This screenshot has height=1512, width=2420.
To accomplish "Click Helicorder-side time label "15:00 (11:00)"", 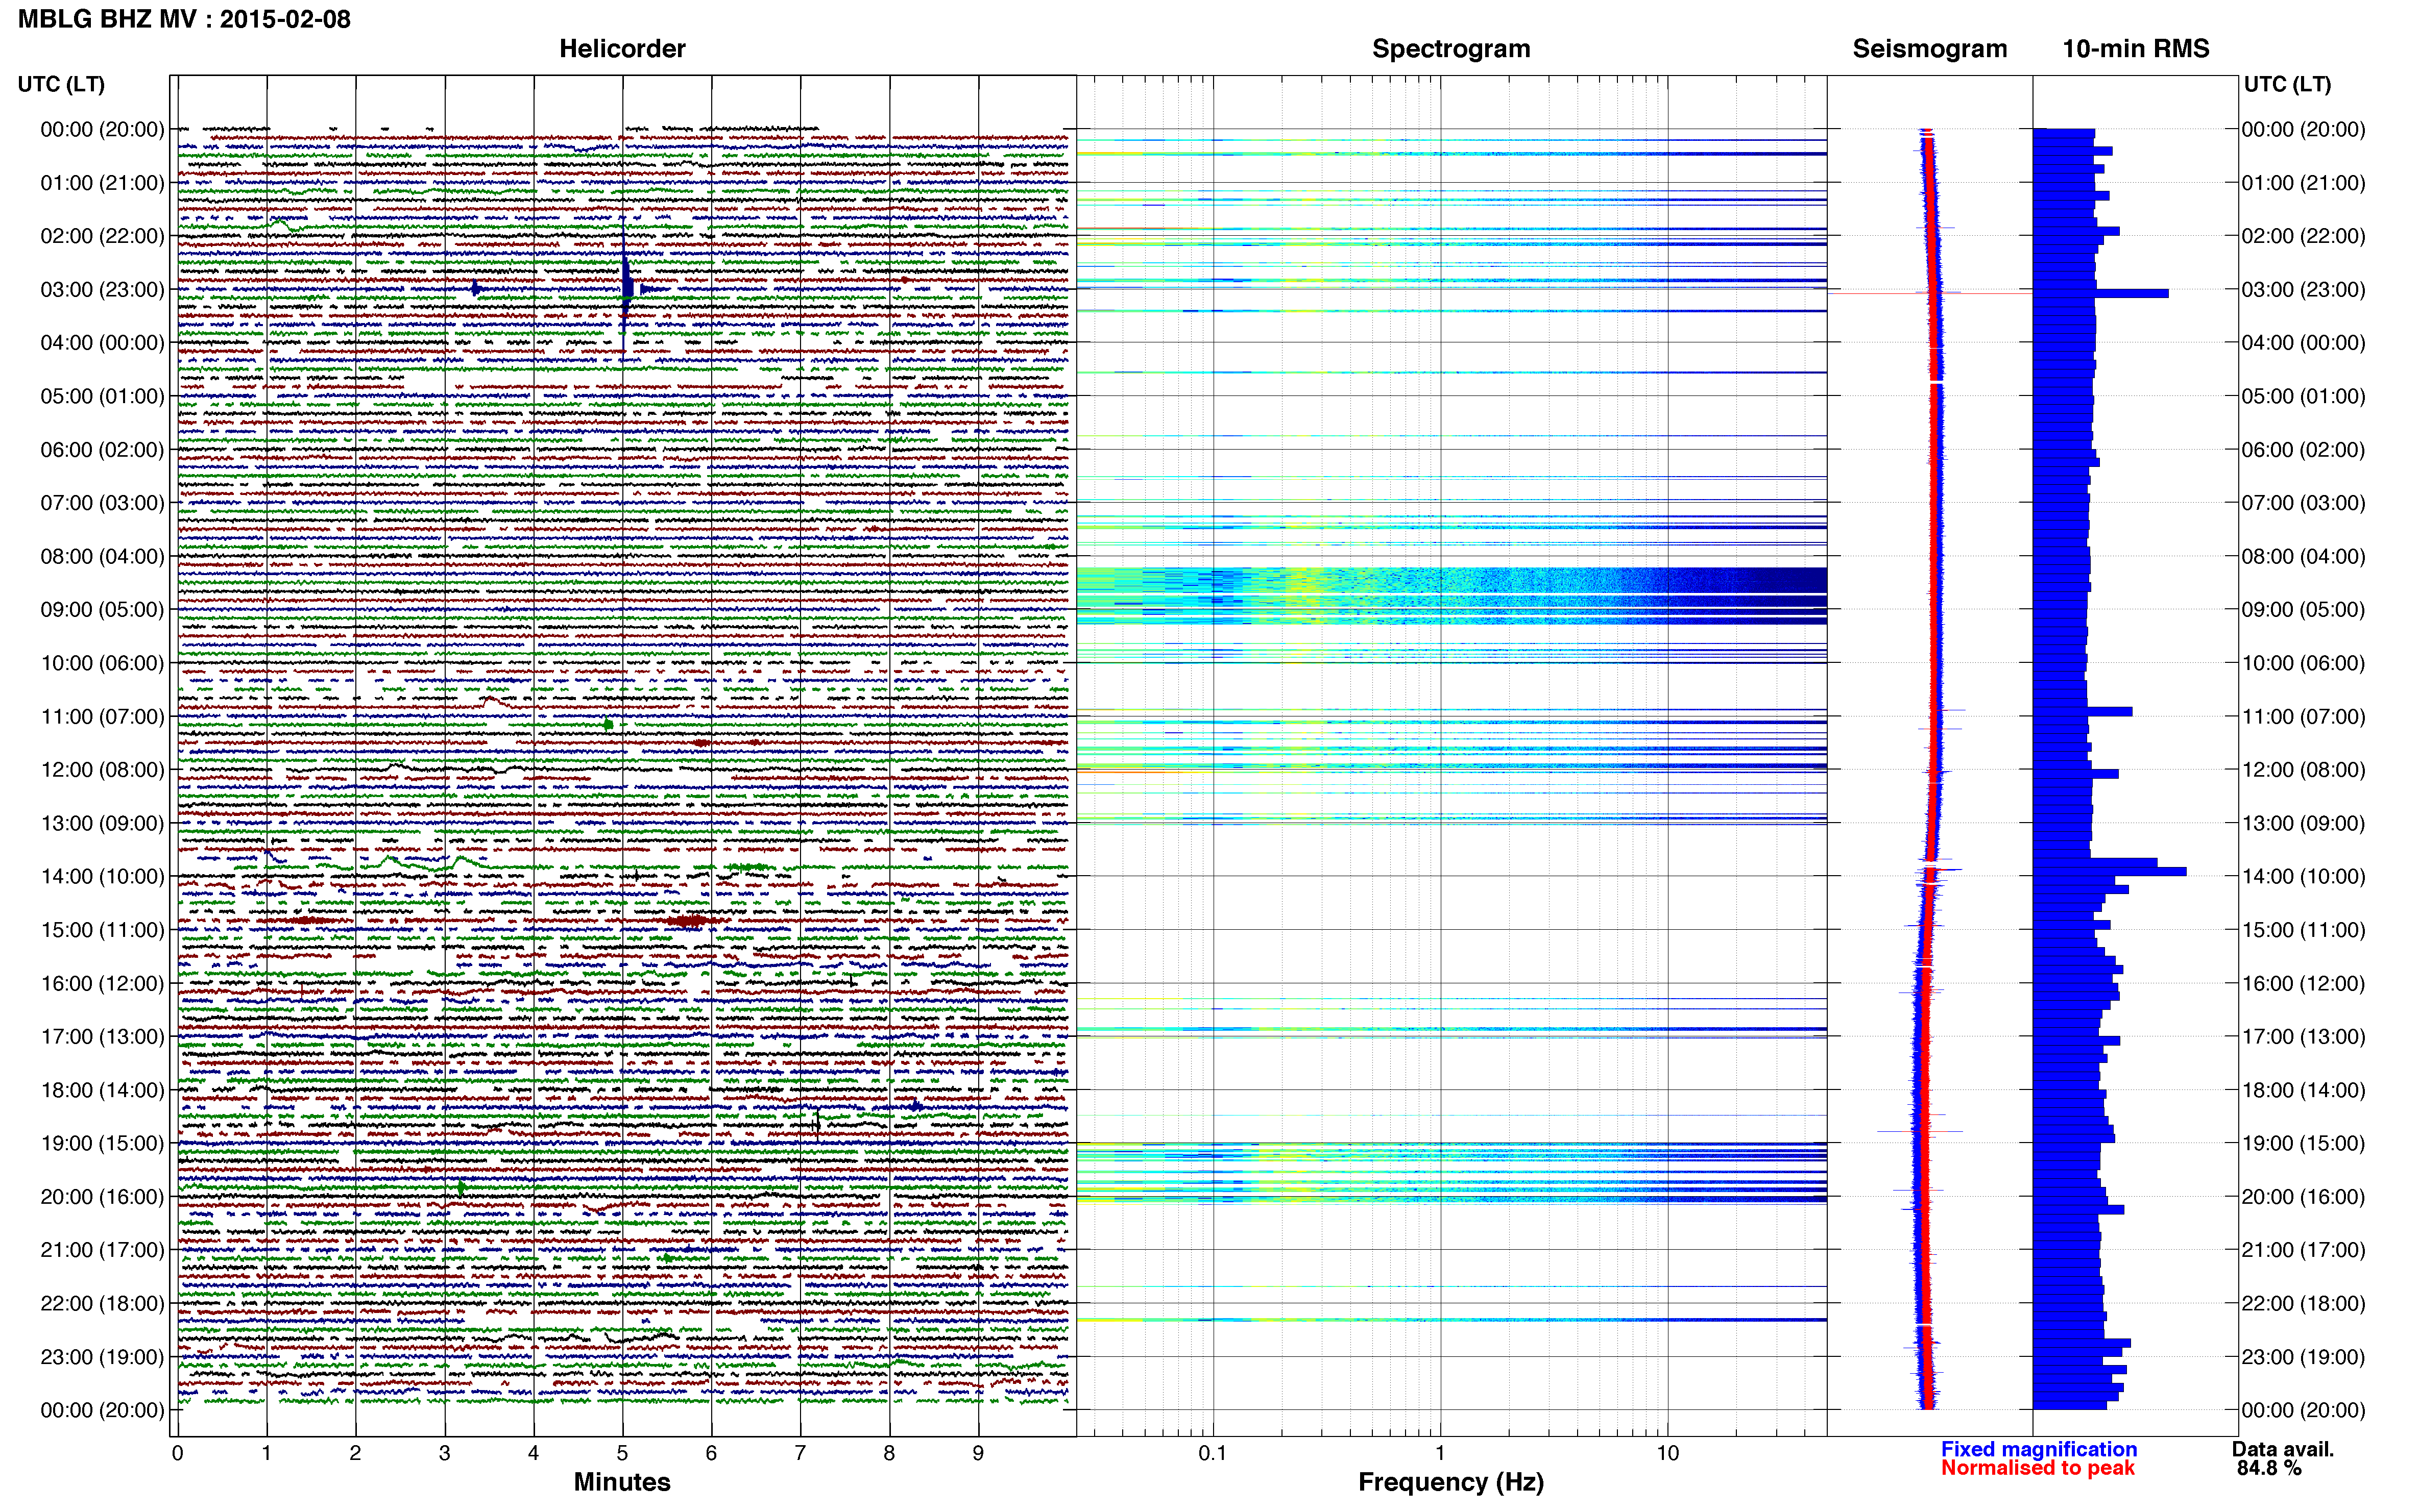I will click(102, 930).
